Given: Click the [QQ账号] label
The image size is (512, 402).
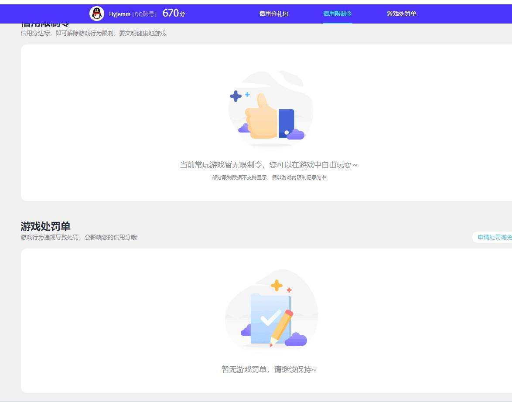Looking at the screenshot, I should pyautogui.click(x=144, y=14).
